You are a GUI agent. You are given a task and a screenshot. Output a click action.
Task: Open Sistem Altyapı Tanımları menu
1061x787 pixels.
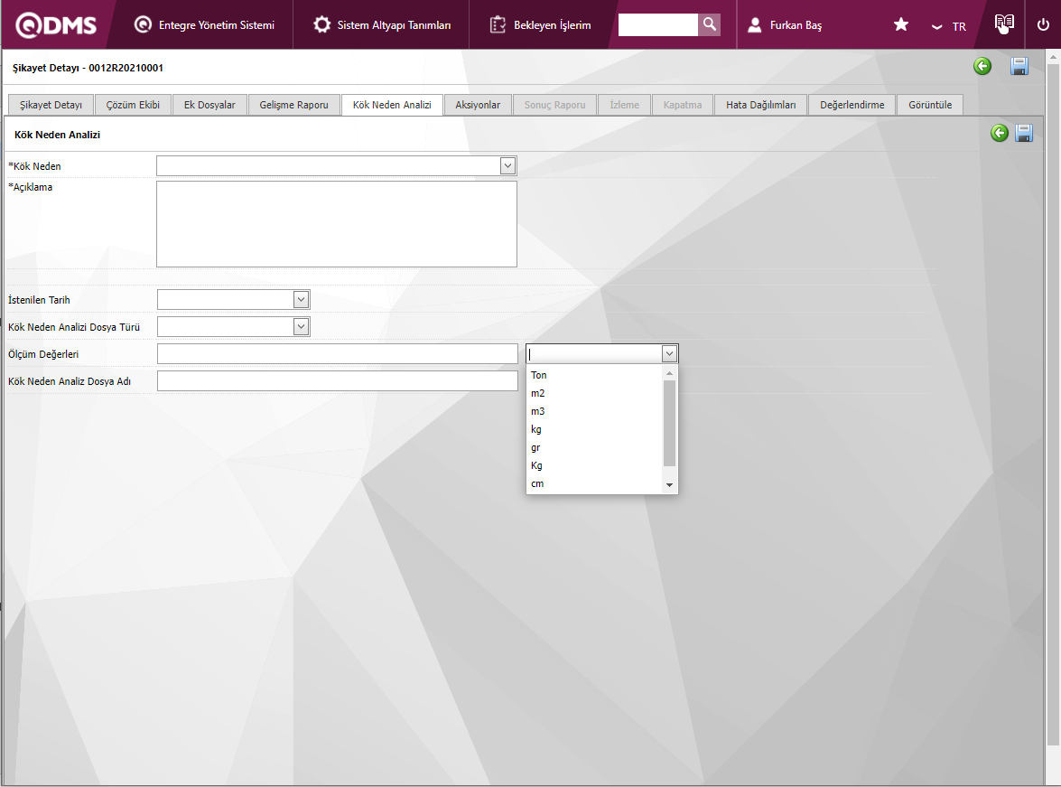point(382,25)
